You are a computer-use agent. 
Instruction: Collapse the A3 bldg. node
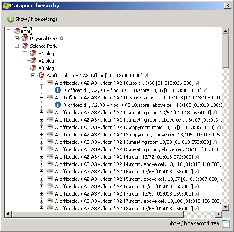tap(25, 68)
